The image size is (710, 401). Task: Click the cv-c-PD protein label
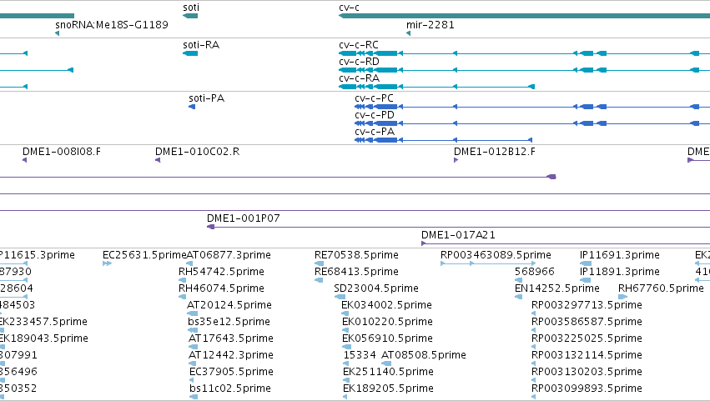[x=375, y=115]
